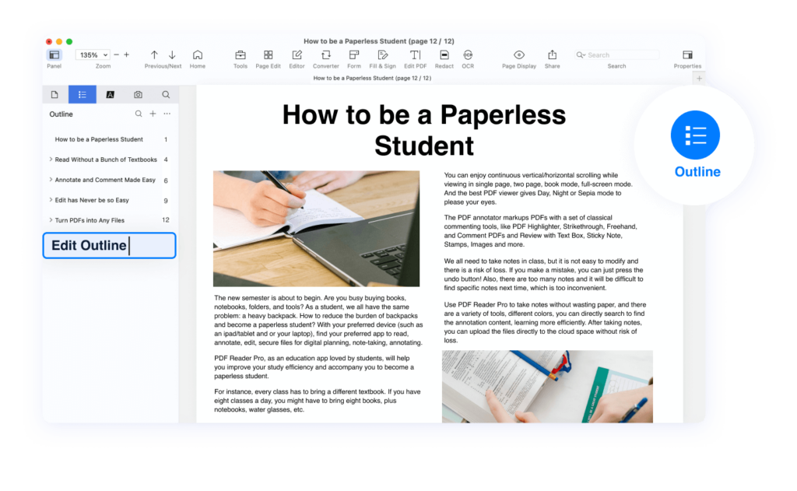Zoom out with the minus button

coord(117,55)
